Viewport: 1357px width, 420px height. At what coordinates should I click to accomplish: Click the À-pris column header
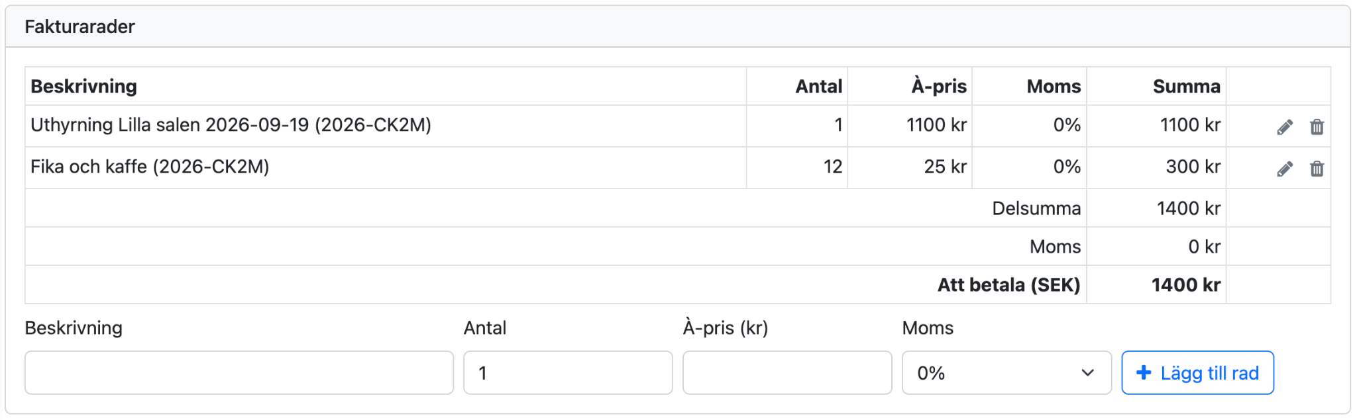click(939, 86)
